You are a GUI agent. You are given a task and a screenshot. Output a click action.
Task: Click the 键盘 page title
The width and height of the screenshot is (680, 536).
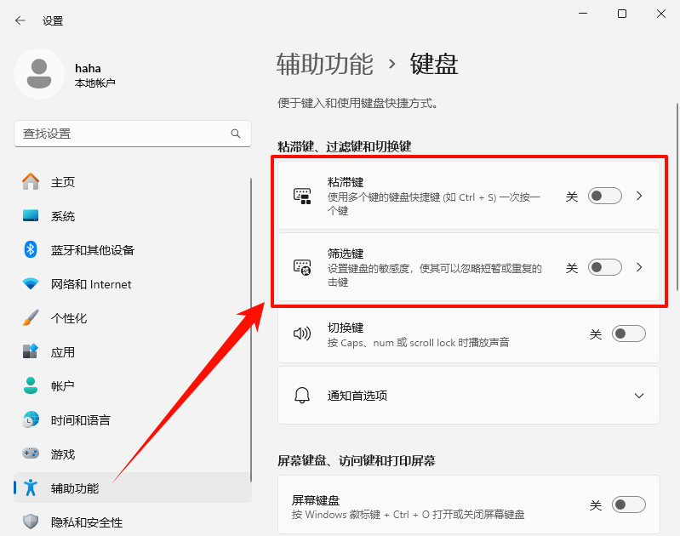click(434, 64)
